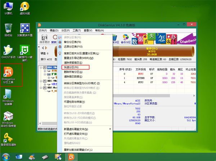
Task: Click the 硬盘(D) menu
Action: point(54,30)
